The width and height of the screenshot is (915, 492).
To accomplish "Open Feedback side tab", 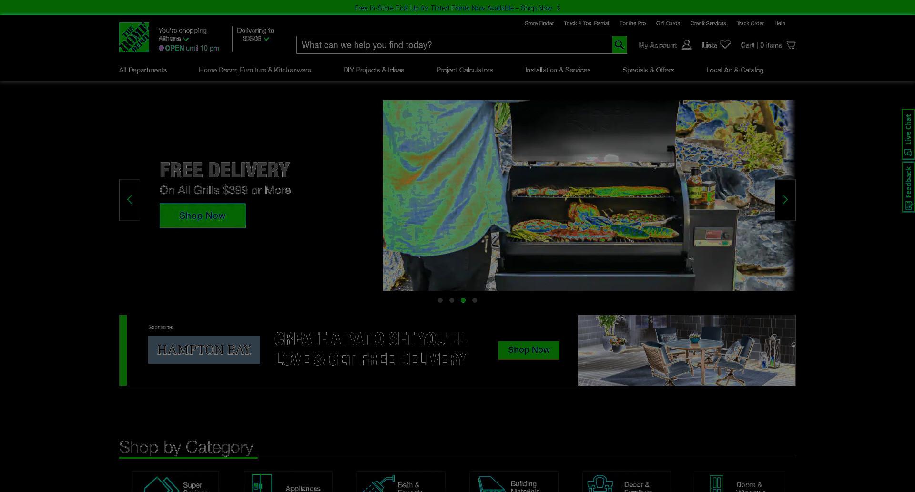I will (908, 187).
